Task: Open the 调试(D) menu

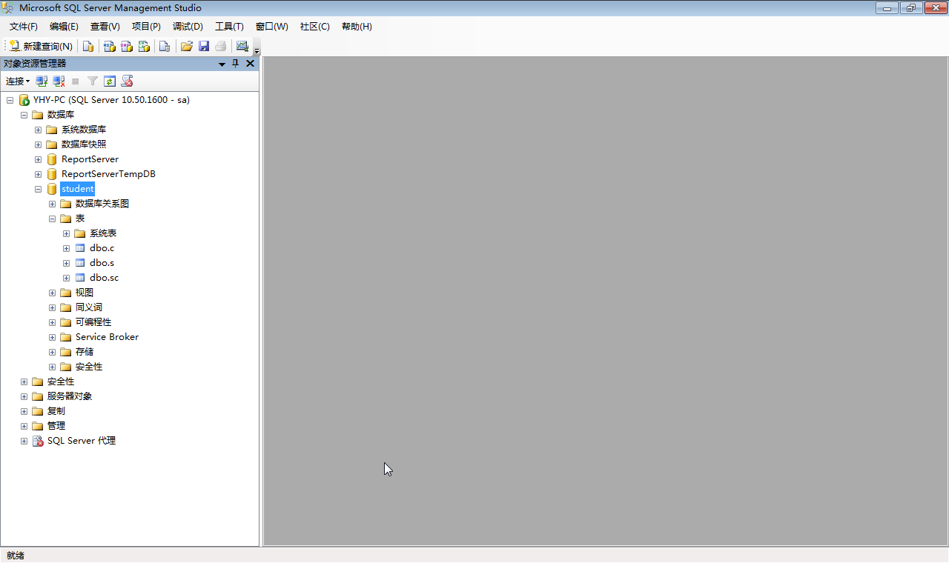Action: coord(188,27)
